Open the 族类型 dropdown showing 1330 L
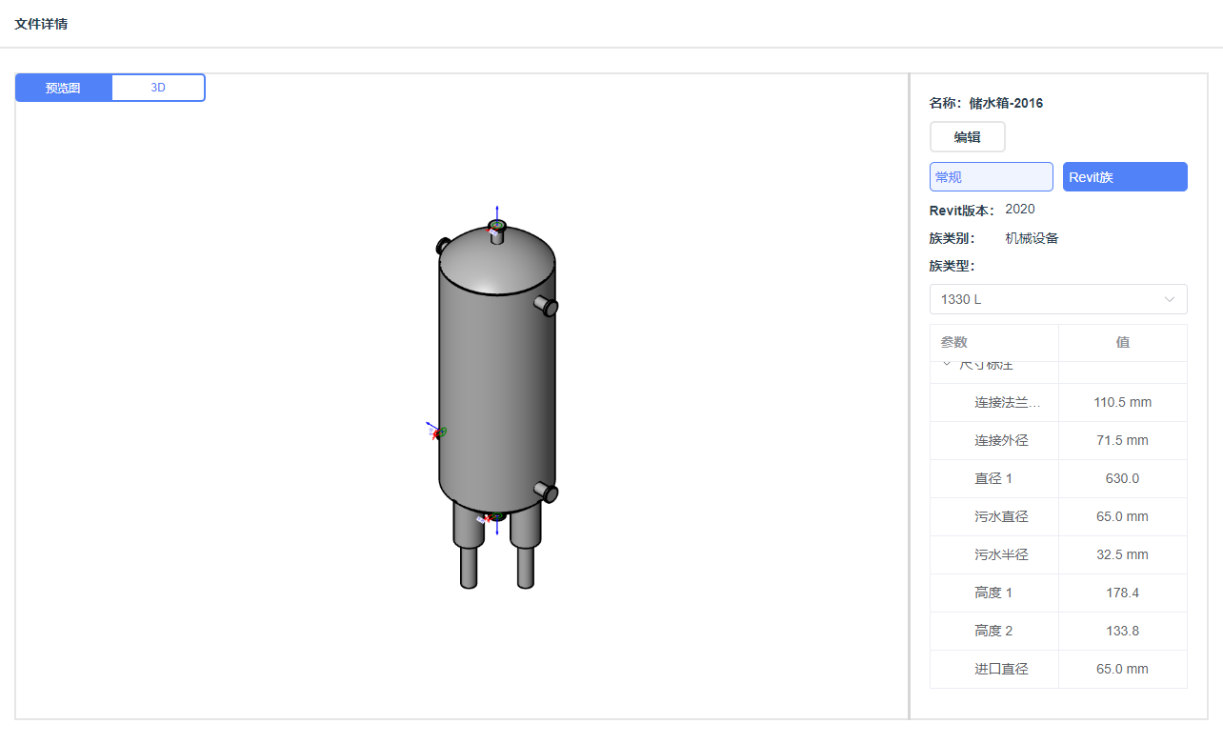The image size is (1223, 744). [x=1057, y=299]
